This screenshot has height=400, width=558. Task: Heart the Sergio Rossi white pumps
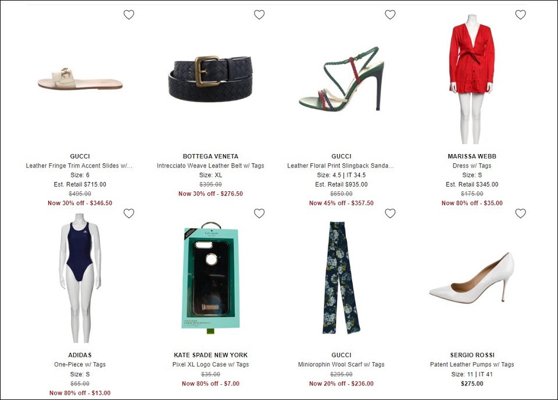(521, 213)
